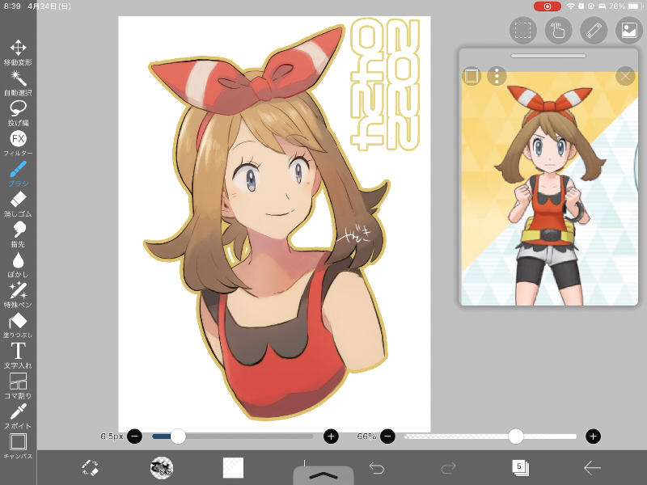
Task: Grab the reference window top drag handle
Action: click(548, 56)
